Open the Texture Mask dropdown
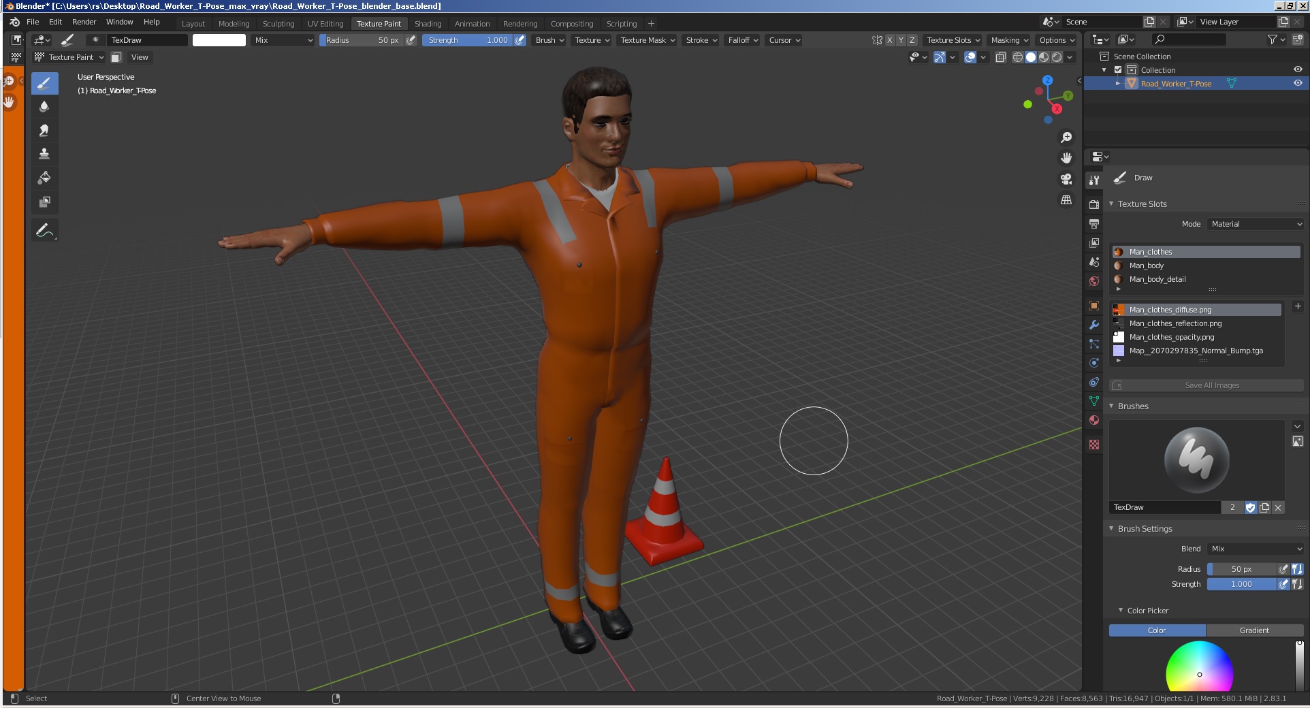Image resolution: width=1310 pixels, height=708 pixels. coord(648,40)
